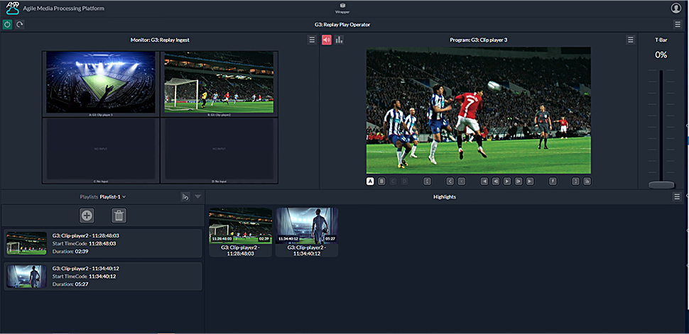The height and width of the screenshot is (334, 689).
Task: Select disabled source C below the program view
Action: [393, 181]
